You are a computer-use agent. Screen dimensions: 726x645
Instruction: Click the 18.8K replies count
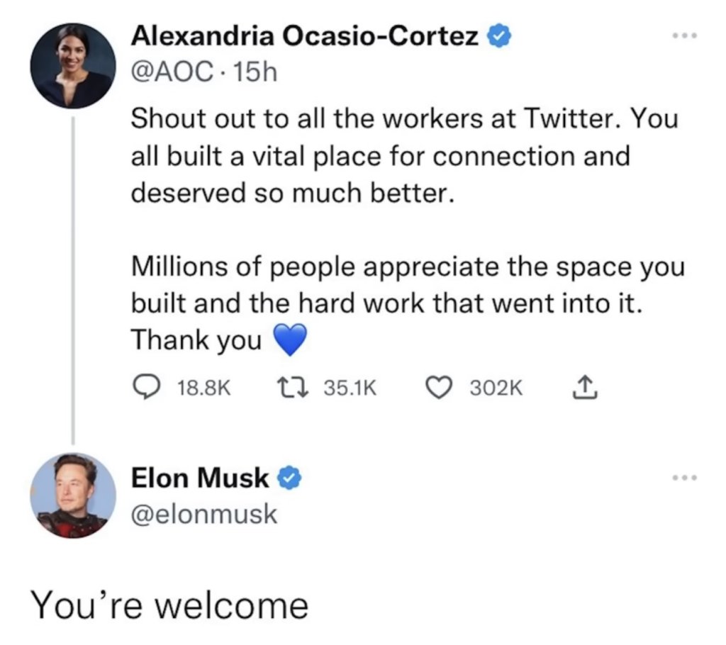coord(203,388)
